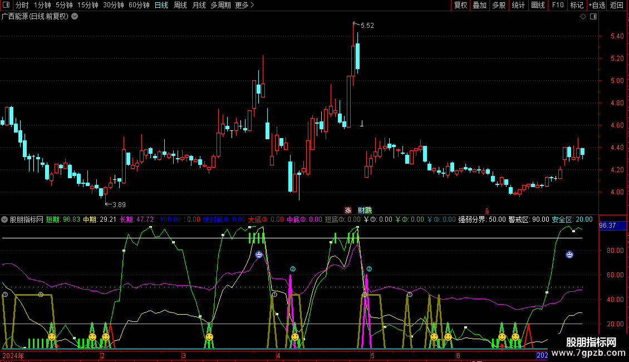Expand the 股朋指标网 indicator dropdown arrow
Screen dimensions: 629x362
click(x=5, y=219)
